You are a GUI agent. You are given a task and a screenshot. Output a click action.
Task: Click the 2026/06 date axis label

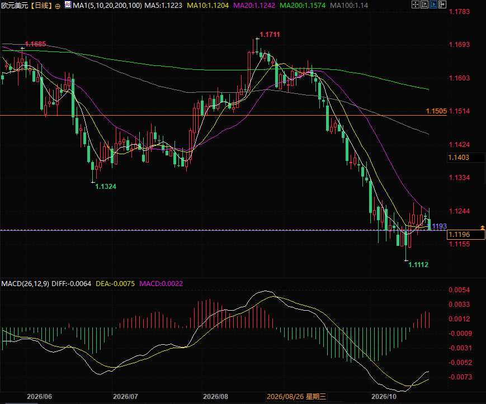click(x=39, y=397)
